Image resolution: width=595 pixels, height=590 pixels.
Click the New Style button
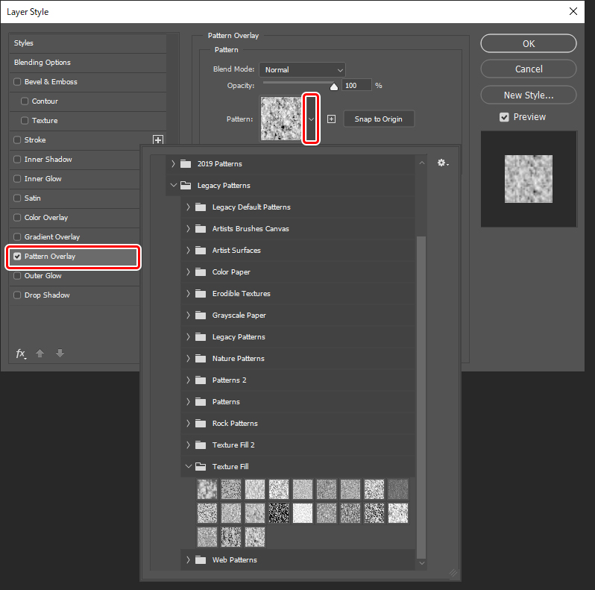(x=528, y=95)
